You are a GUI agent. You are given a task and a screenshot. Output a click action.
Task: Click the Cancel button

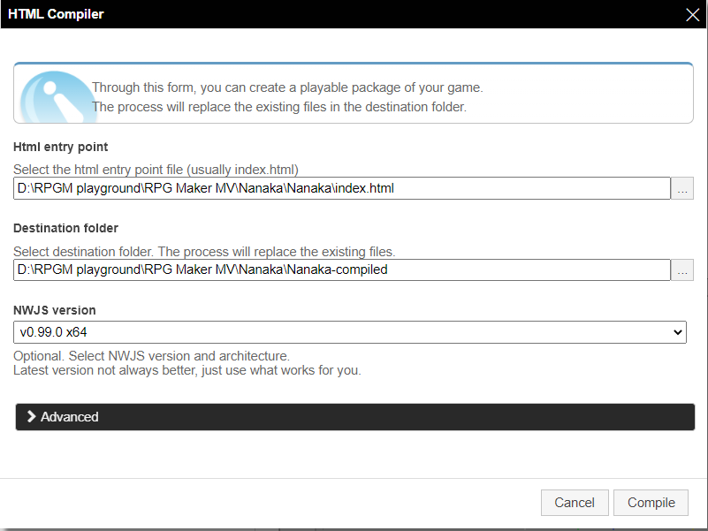(x=575, y=503)
